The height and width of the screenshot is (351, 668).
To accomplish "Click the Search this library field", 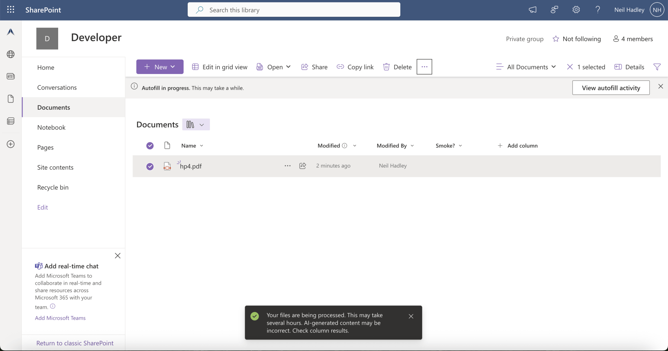I will click(294, 10).
